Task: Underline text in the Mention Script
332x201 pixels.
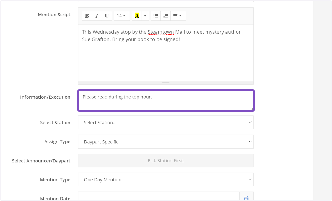Action: [x=107, y=16]
